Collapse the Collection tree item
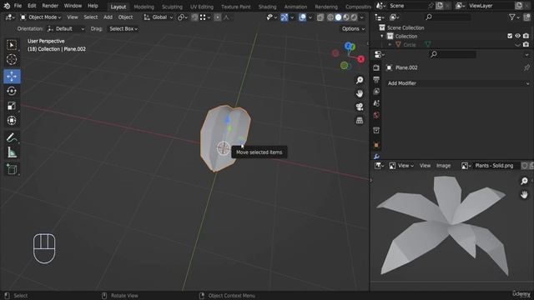 pyautogui.click(x=382, y=36)
